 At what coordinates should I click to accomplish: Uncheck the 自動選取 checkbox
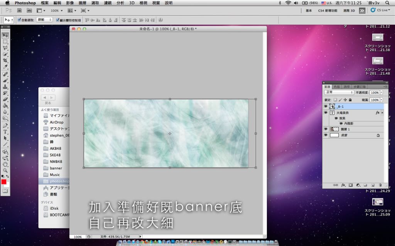[19, 20]
